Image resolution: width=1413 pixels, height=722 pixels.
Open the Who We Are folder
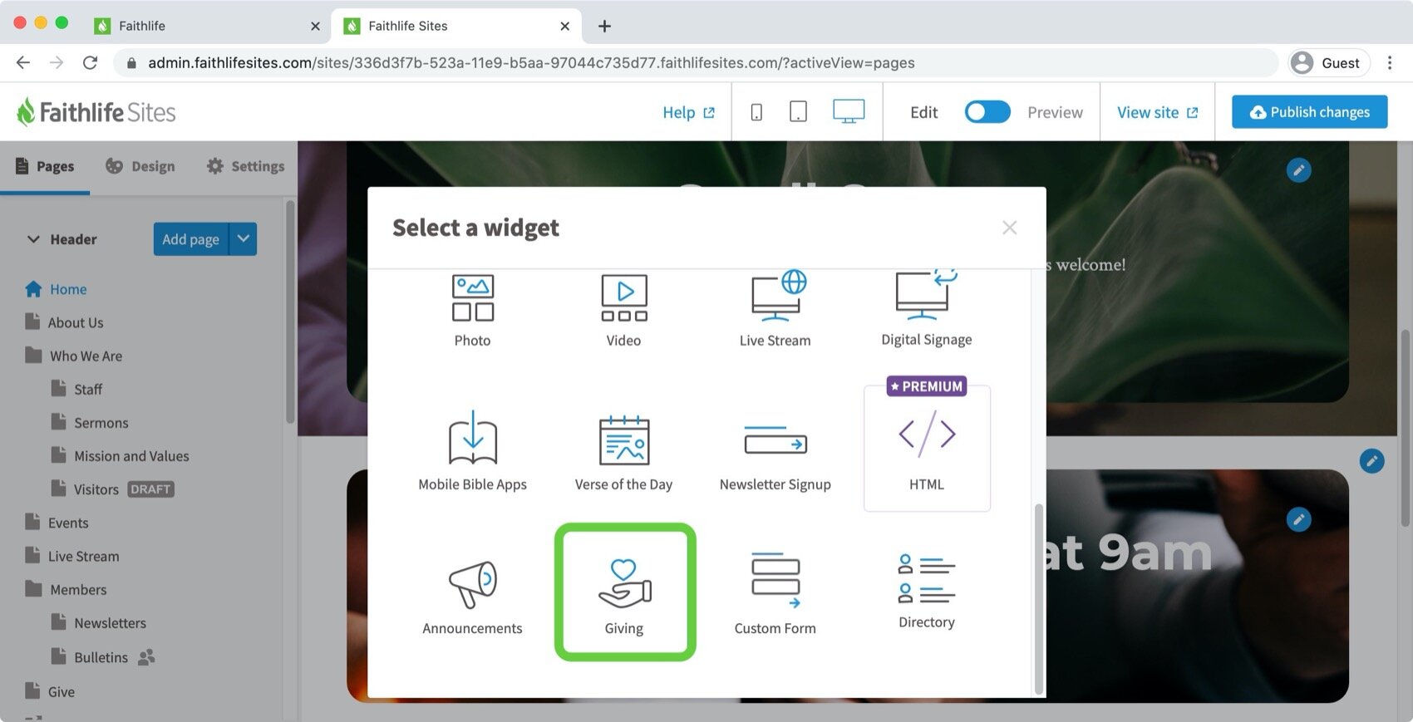(x=73, y=356)
